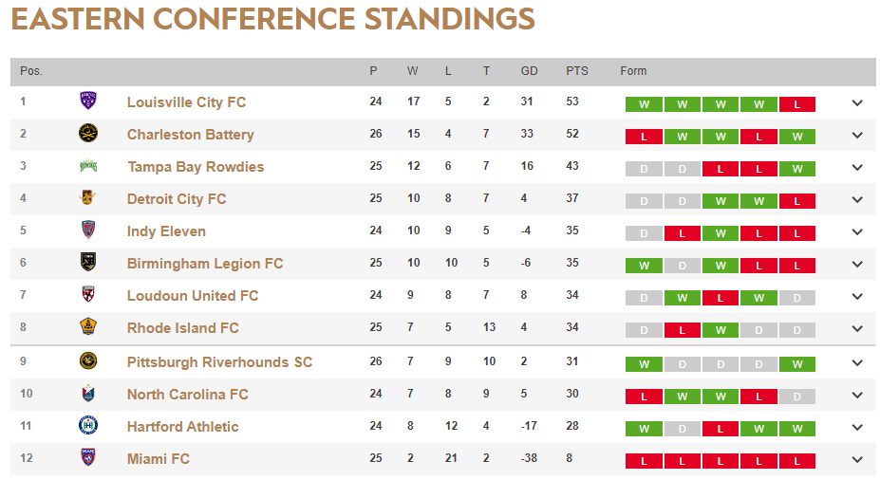
Task: Expand the Louisville City FC row details
Action: tap(857, 102)
